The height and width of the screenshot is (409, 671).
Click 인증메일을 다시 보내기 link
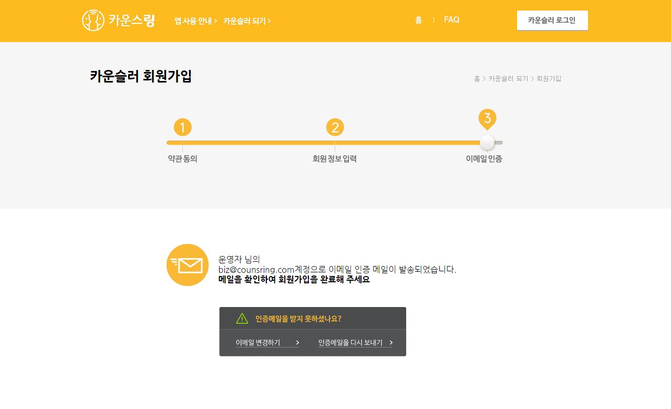[355, 342]
